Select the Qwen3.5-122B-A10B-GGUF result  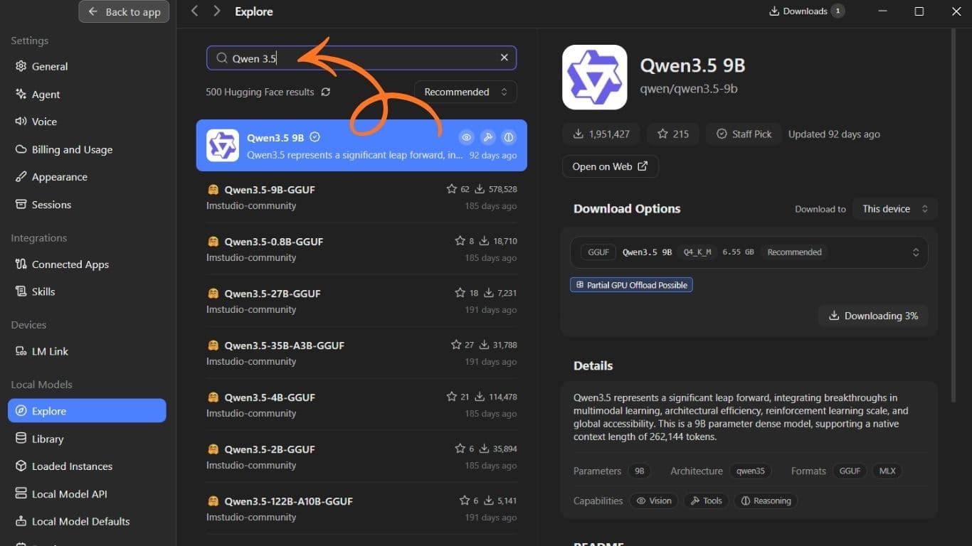point(361,508)
